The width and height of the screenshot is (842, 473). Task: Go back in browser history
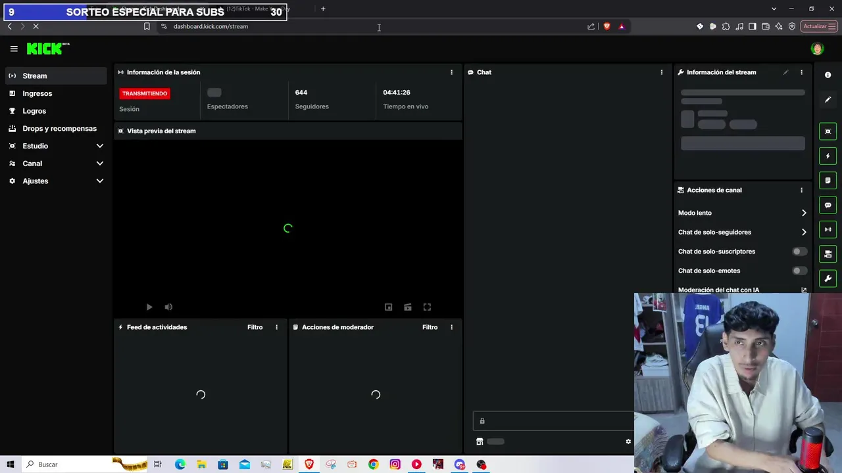9,26
